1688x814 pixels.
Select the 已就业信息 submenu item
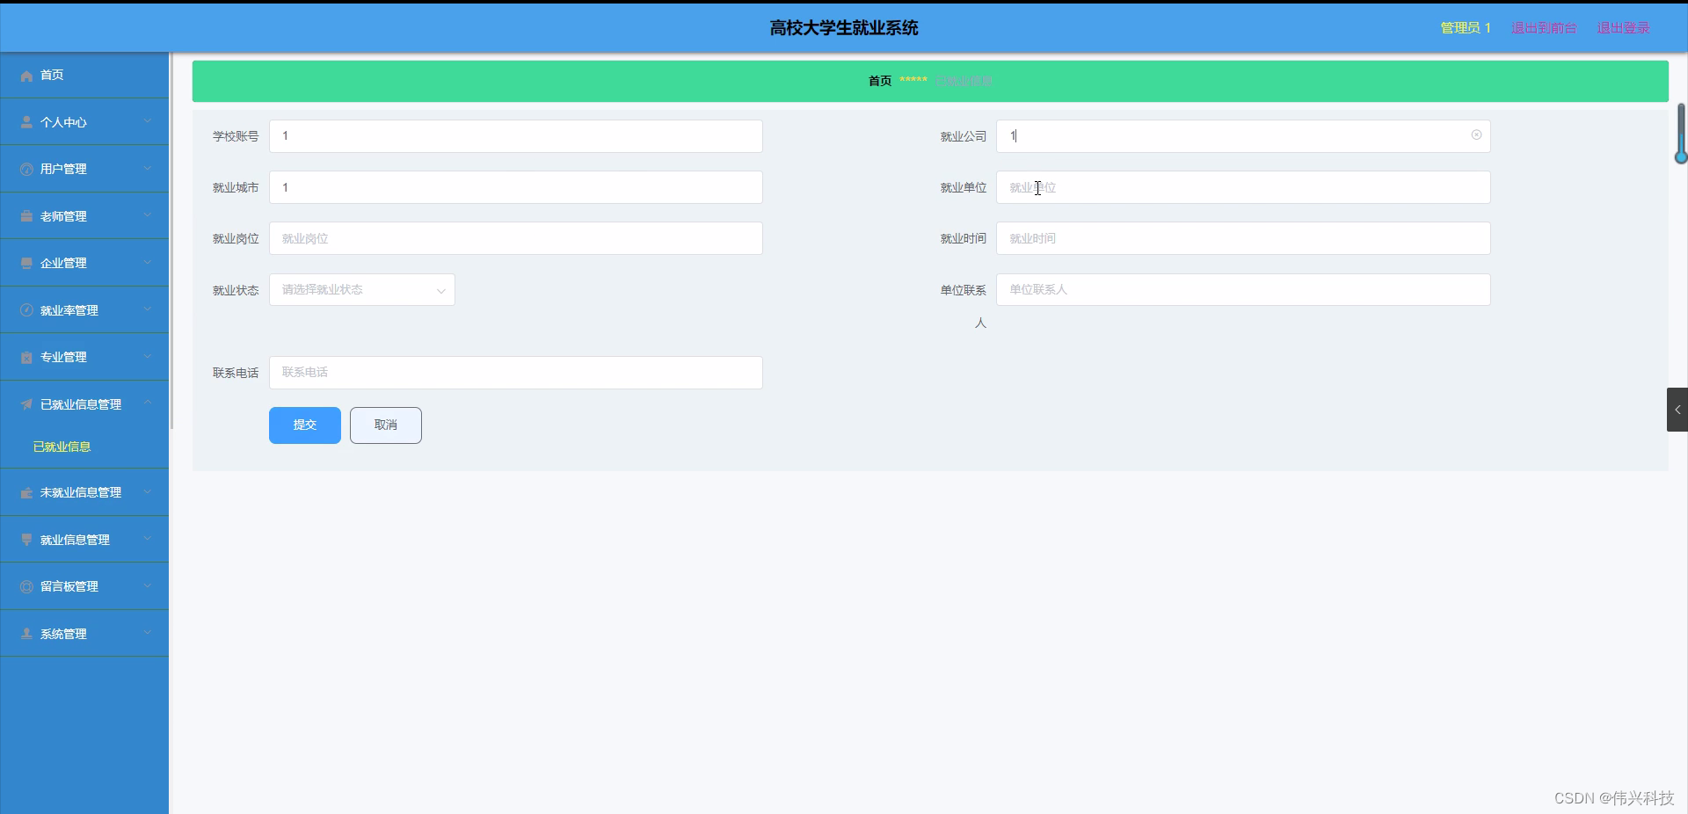(61, 447)
